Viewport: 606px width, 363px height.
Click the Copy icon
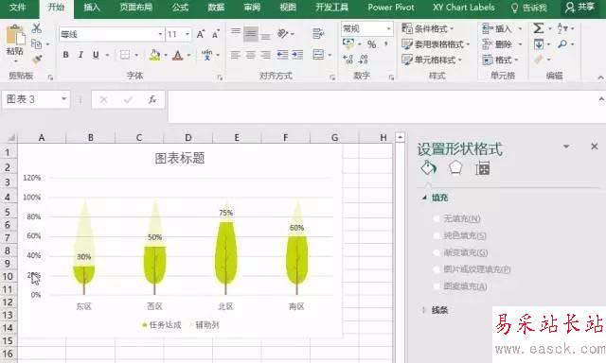[37, 44]
